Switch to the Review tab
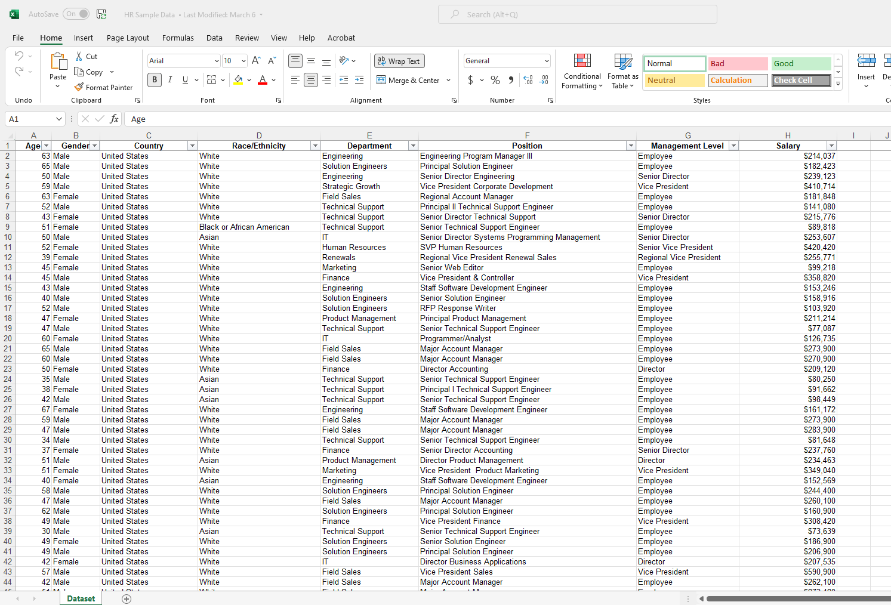The height and width of the screenshot is (605, 891). (247, 38)
